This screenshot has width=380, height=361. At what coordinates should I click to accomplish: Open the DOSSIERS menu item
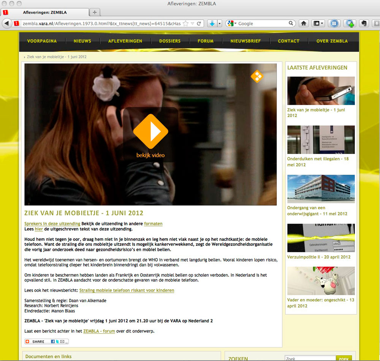170,41
